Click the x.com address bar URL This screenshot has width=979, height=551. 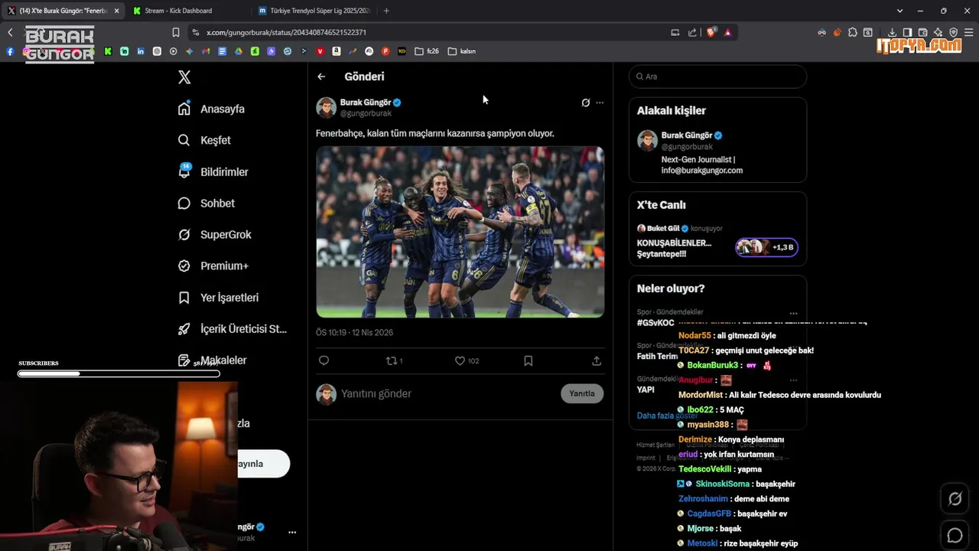tap(286, 32)
